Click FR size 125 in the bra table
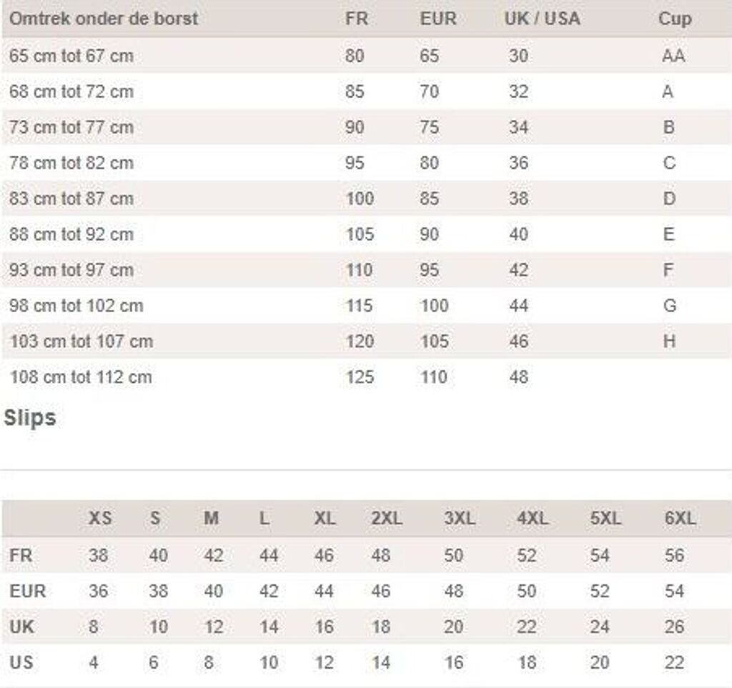This screenshot has width=732, height=688. 360,377
